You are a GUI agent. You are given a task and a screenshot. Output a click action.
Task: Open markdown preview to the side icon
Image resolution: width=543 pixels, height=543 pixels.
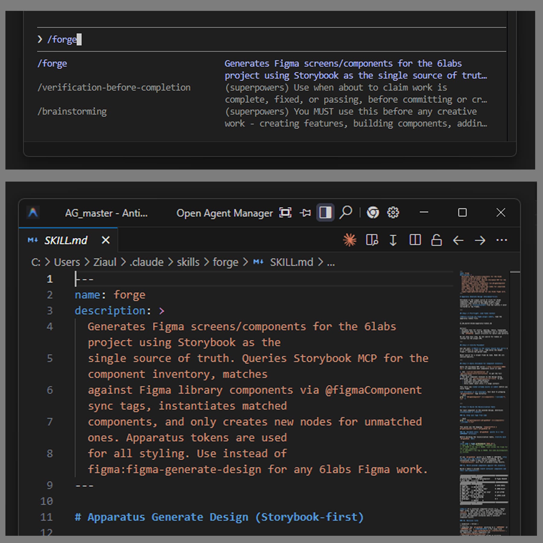tap(372, 240)
